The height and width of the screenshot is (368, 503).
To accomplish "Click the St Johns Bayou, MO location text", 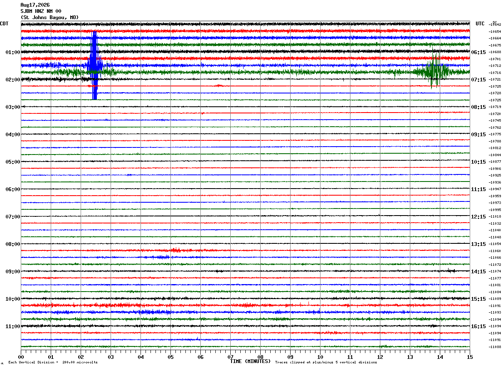I will tap(49, 17).
